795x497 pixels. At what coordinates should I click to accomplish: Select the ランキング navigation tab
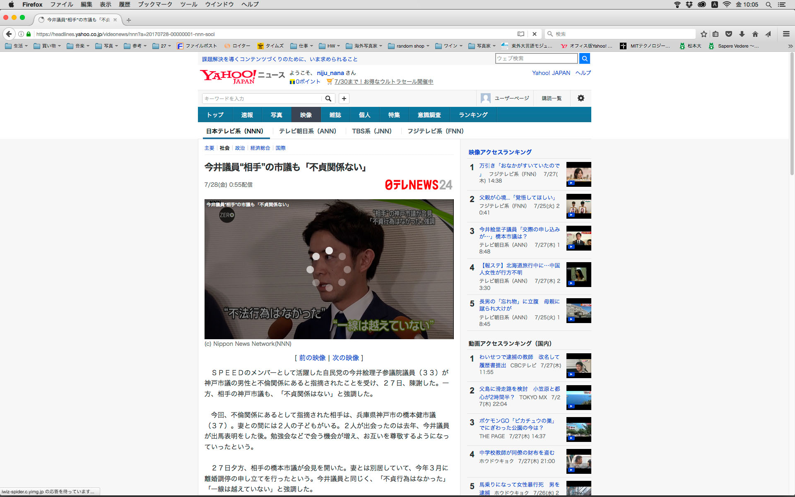pos(473,115)
